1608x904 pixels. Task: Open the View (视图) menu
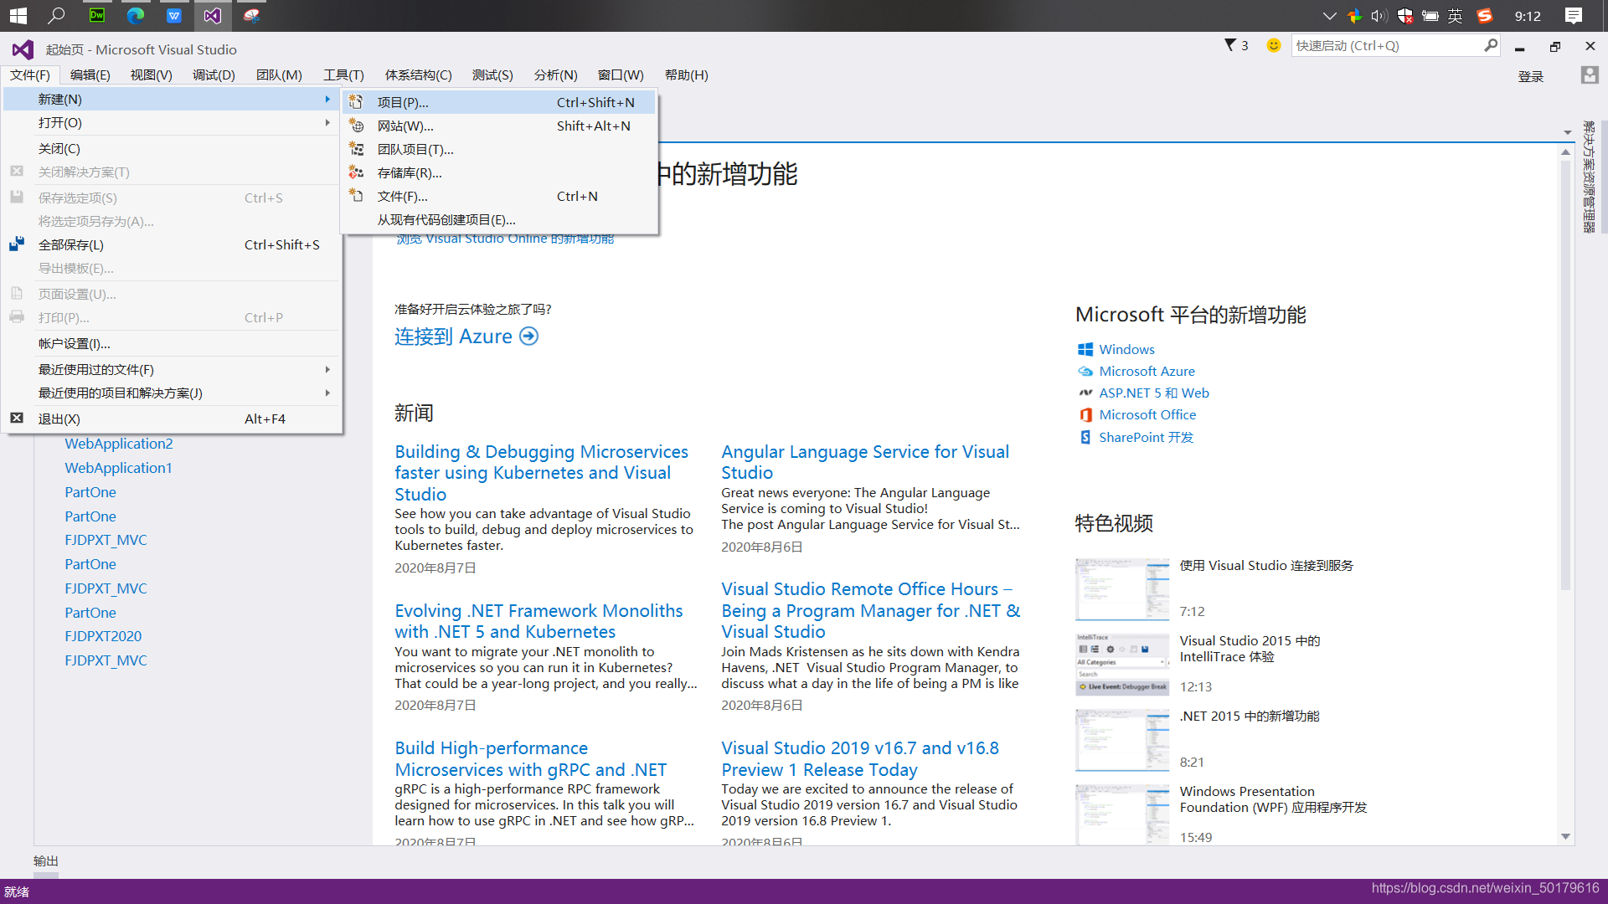coord(152,74)
